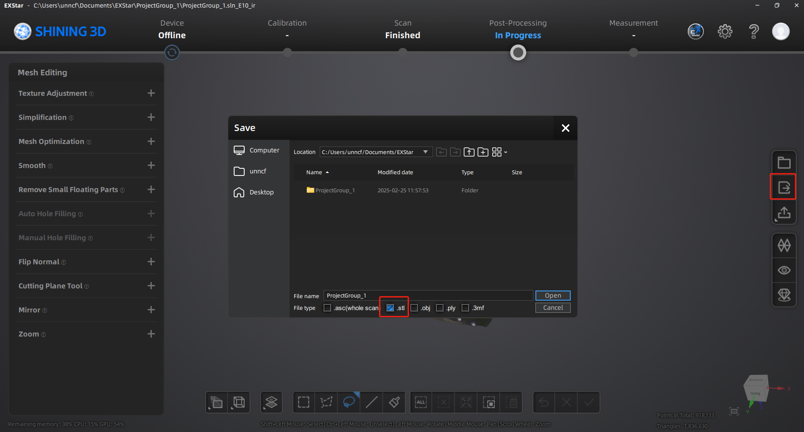The width and height of the screenshot is (804, 432).
Task: Expand the Texture Adjustment section
Action: [x=151, y=93]
